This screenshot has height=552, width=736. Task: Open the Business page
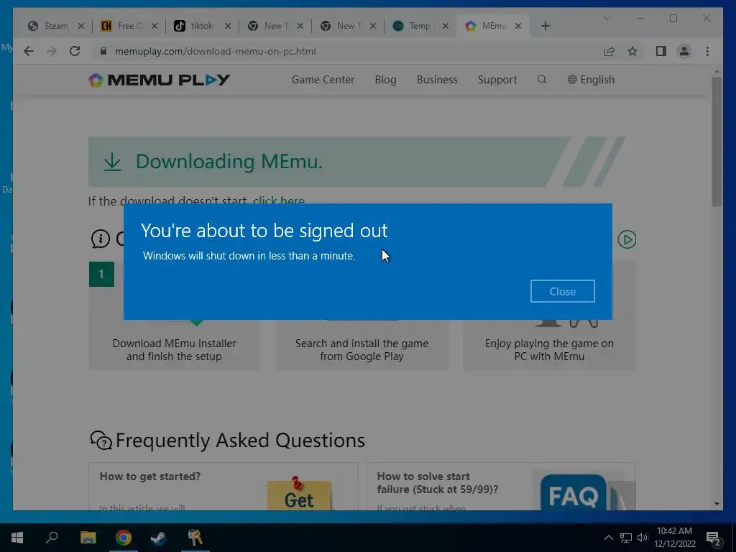(437, 80)
